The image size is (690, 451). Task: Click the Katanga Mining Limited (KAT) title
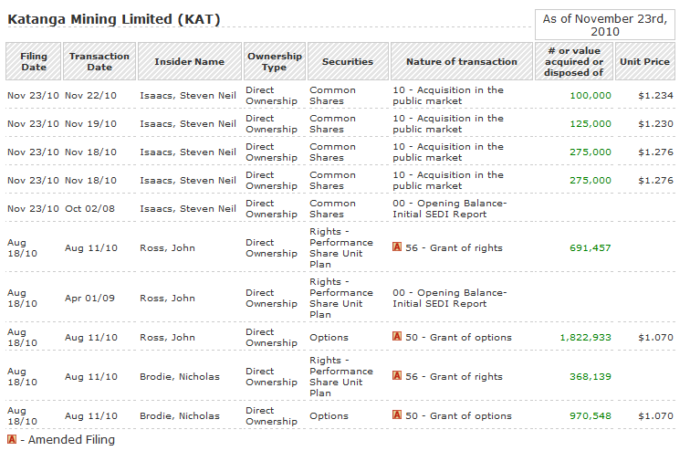114,19
